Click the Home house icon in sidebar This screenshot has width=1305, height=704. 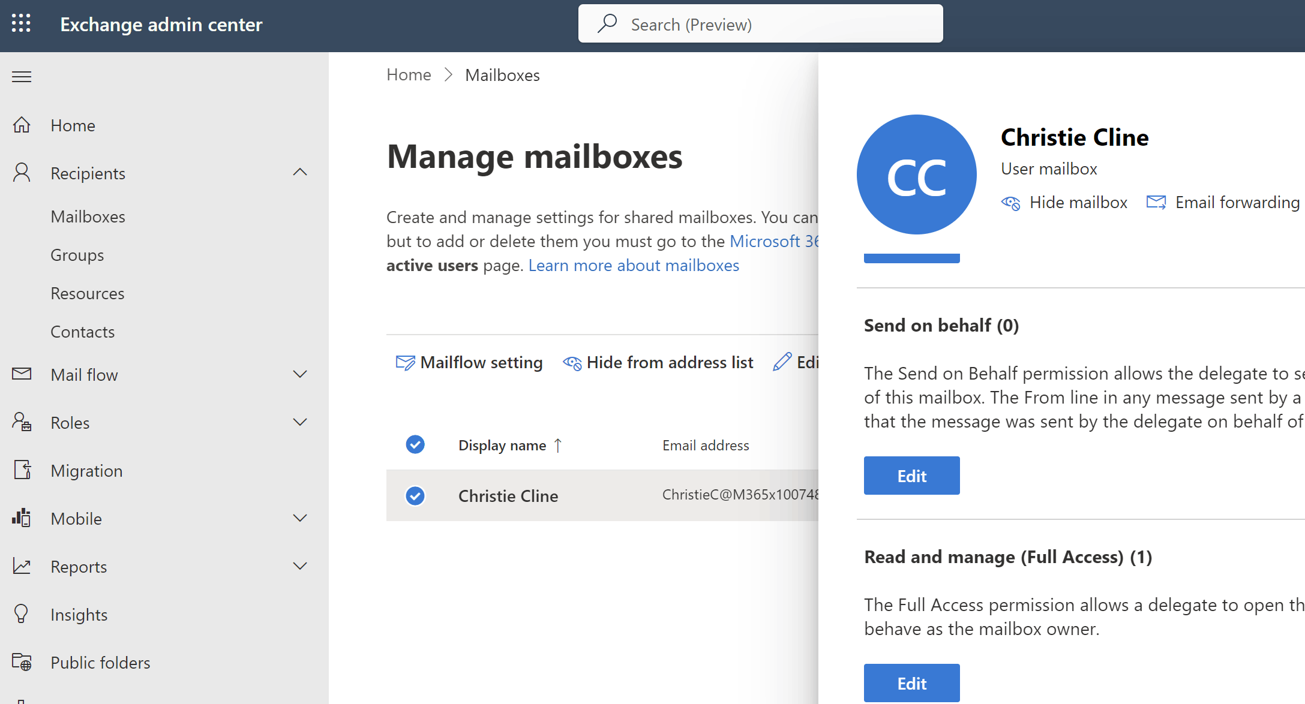(22, 125)
